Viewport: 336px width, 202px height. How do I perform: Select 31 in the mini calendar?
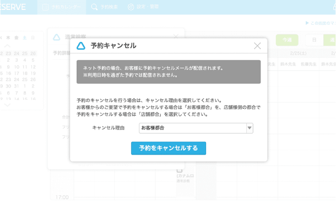point(17,86)
